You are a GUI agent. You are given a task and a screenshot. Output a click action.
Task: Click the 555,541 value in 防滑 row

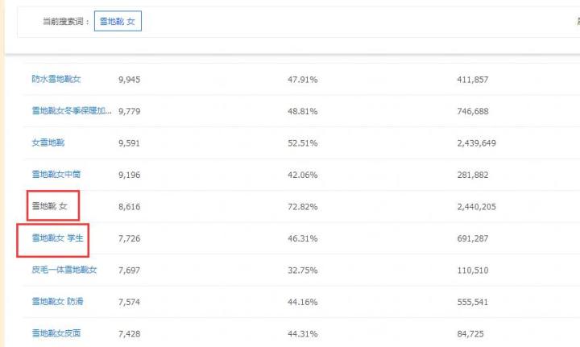point(473,302)
